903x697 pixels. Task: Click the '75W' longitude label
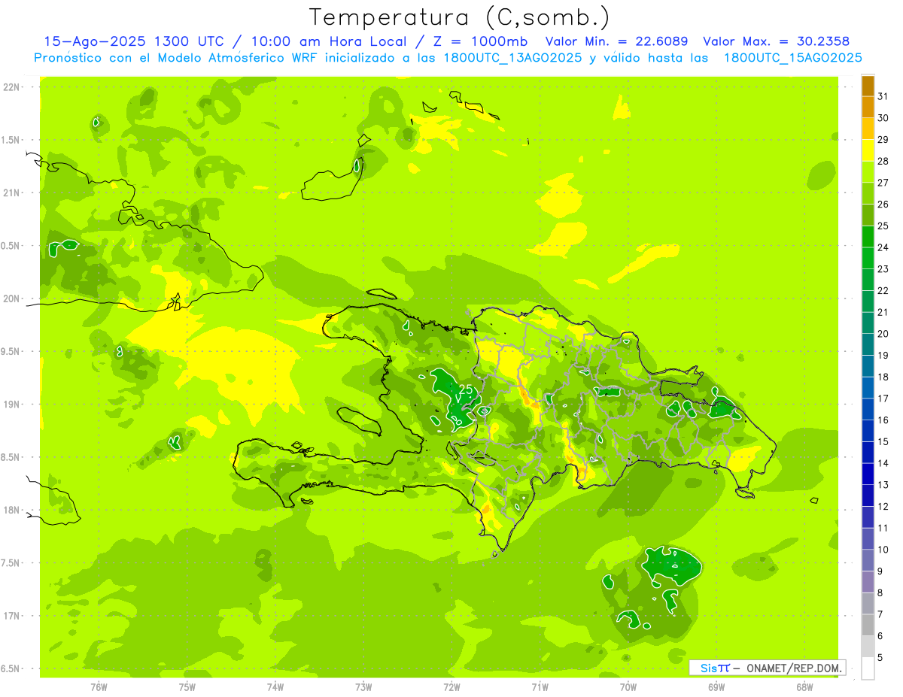coord(187,686)
